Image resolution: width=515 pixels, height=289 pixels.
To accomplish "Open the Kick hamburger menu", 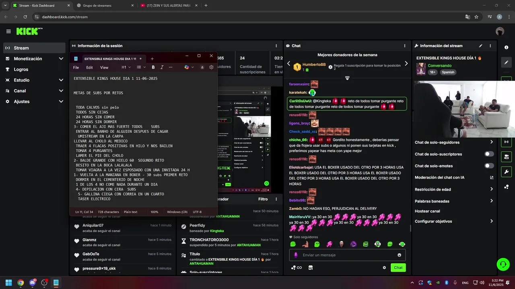I will 8,31.
